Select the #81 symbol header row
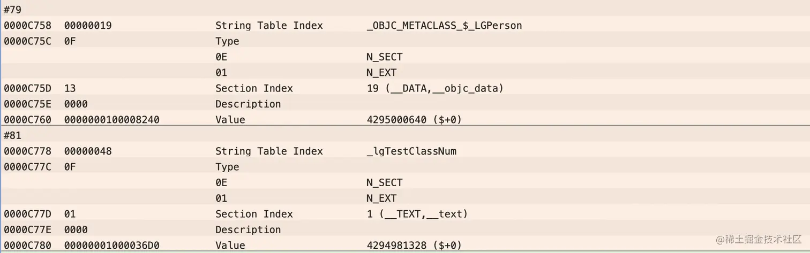The height and width of the screenshot is (253, 810). (x=12, y=135)
